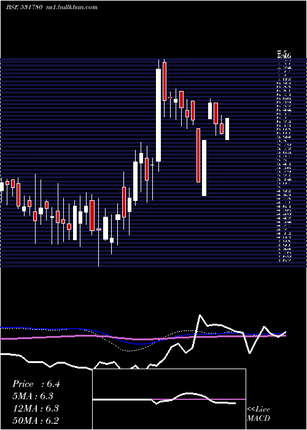Image resolution: width=307 pixels, height=430 pixels.
Task: Click inside the Live MACD inset chart
Action: [x=169, y=399]
